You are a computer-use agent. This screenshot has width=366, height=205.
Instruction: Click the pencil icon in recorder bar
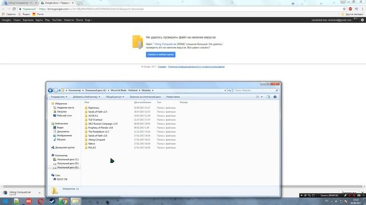coord(345,195)
